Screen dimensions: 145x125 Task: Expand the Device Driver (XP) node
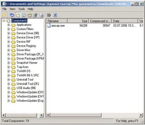pyautogui.click(x=9, y=38)
